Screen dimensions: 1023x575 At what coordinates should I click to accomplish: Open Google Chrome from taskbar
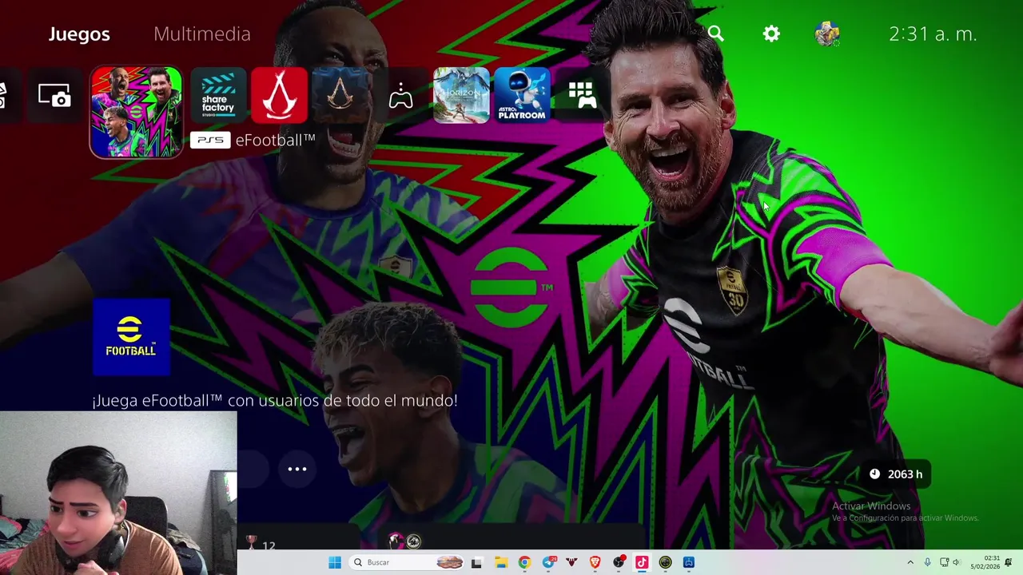[x=524, y=562]
